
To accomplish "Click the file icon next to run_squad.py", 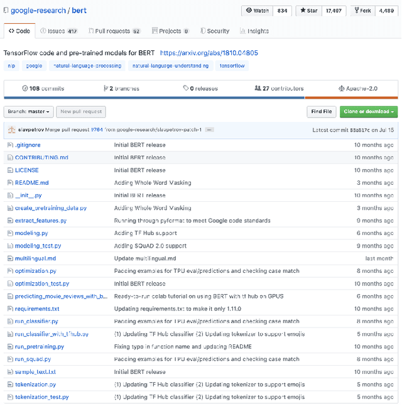I will (x=10, y=359).
